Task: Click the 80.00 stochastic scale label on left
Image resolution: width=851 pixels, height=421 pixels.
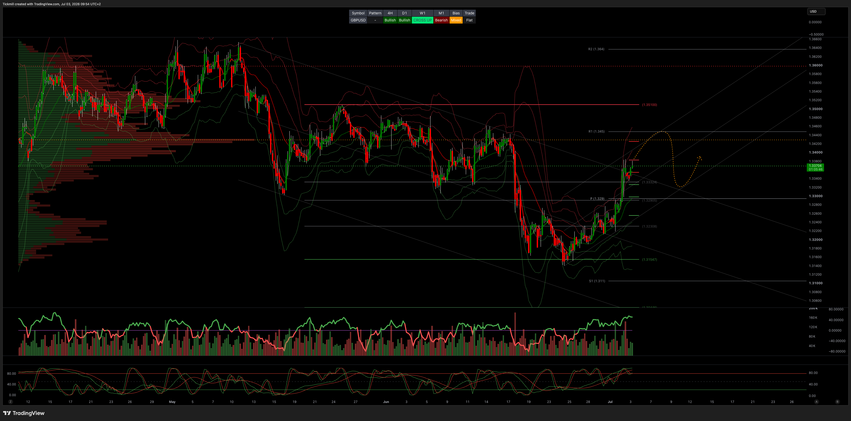Action: [x=12, y=373]
